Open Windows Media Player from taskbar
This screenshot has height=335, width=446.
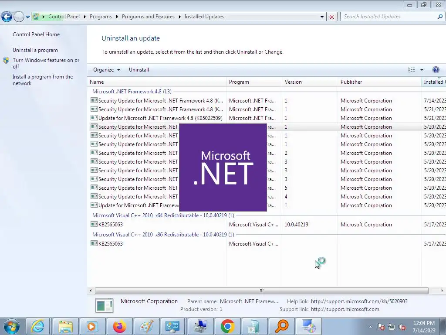pyautogui.click(x=92, y=326)
